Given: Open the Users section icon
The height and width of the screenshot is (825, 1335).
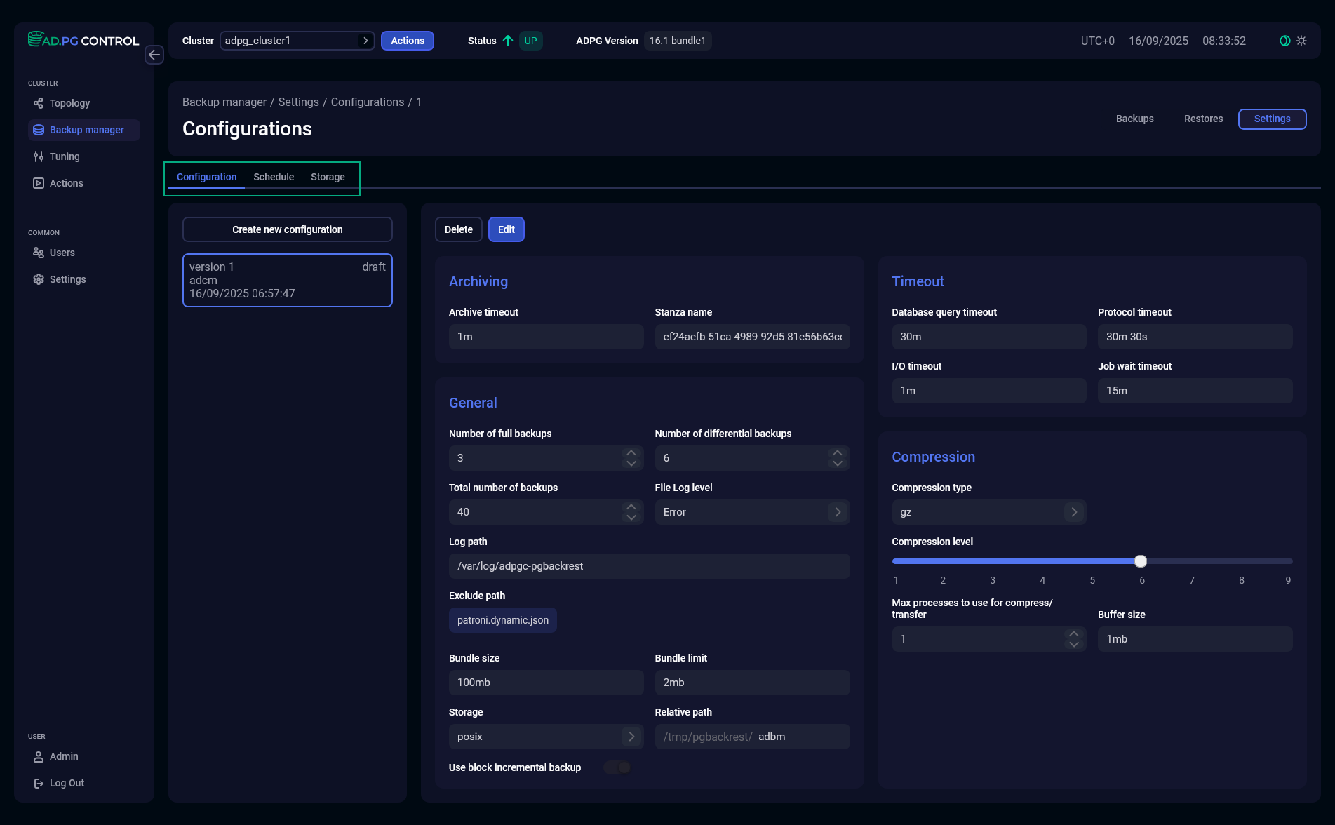Looking at the screenshot, I should (39, 253).
